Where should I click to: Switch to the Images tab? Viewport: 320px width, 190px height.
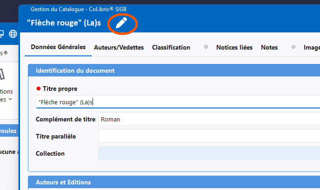point(311,47)
